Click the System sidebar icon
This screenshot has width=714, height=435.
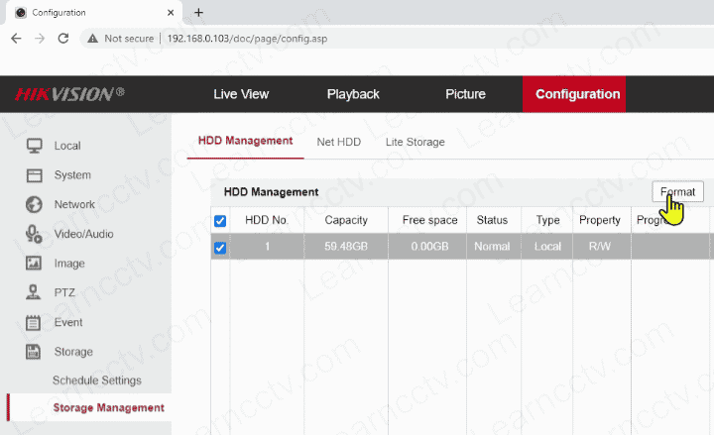[34, 175]
